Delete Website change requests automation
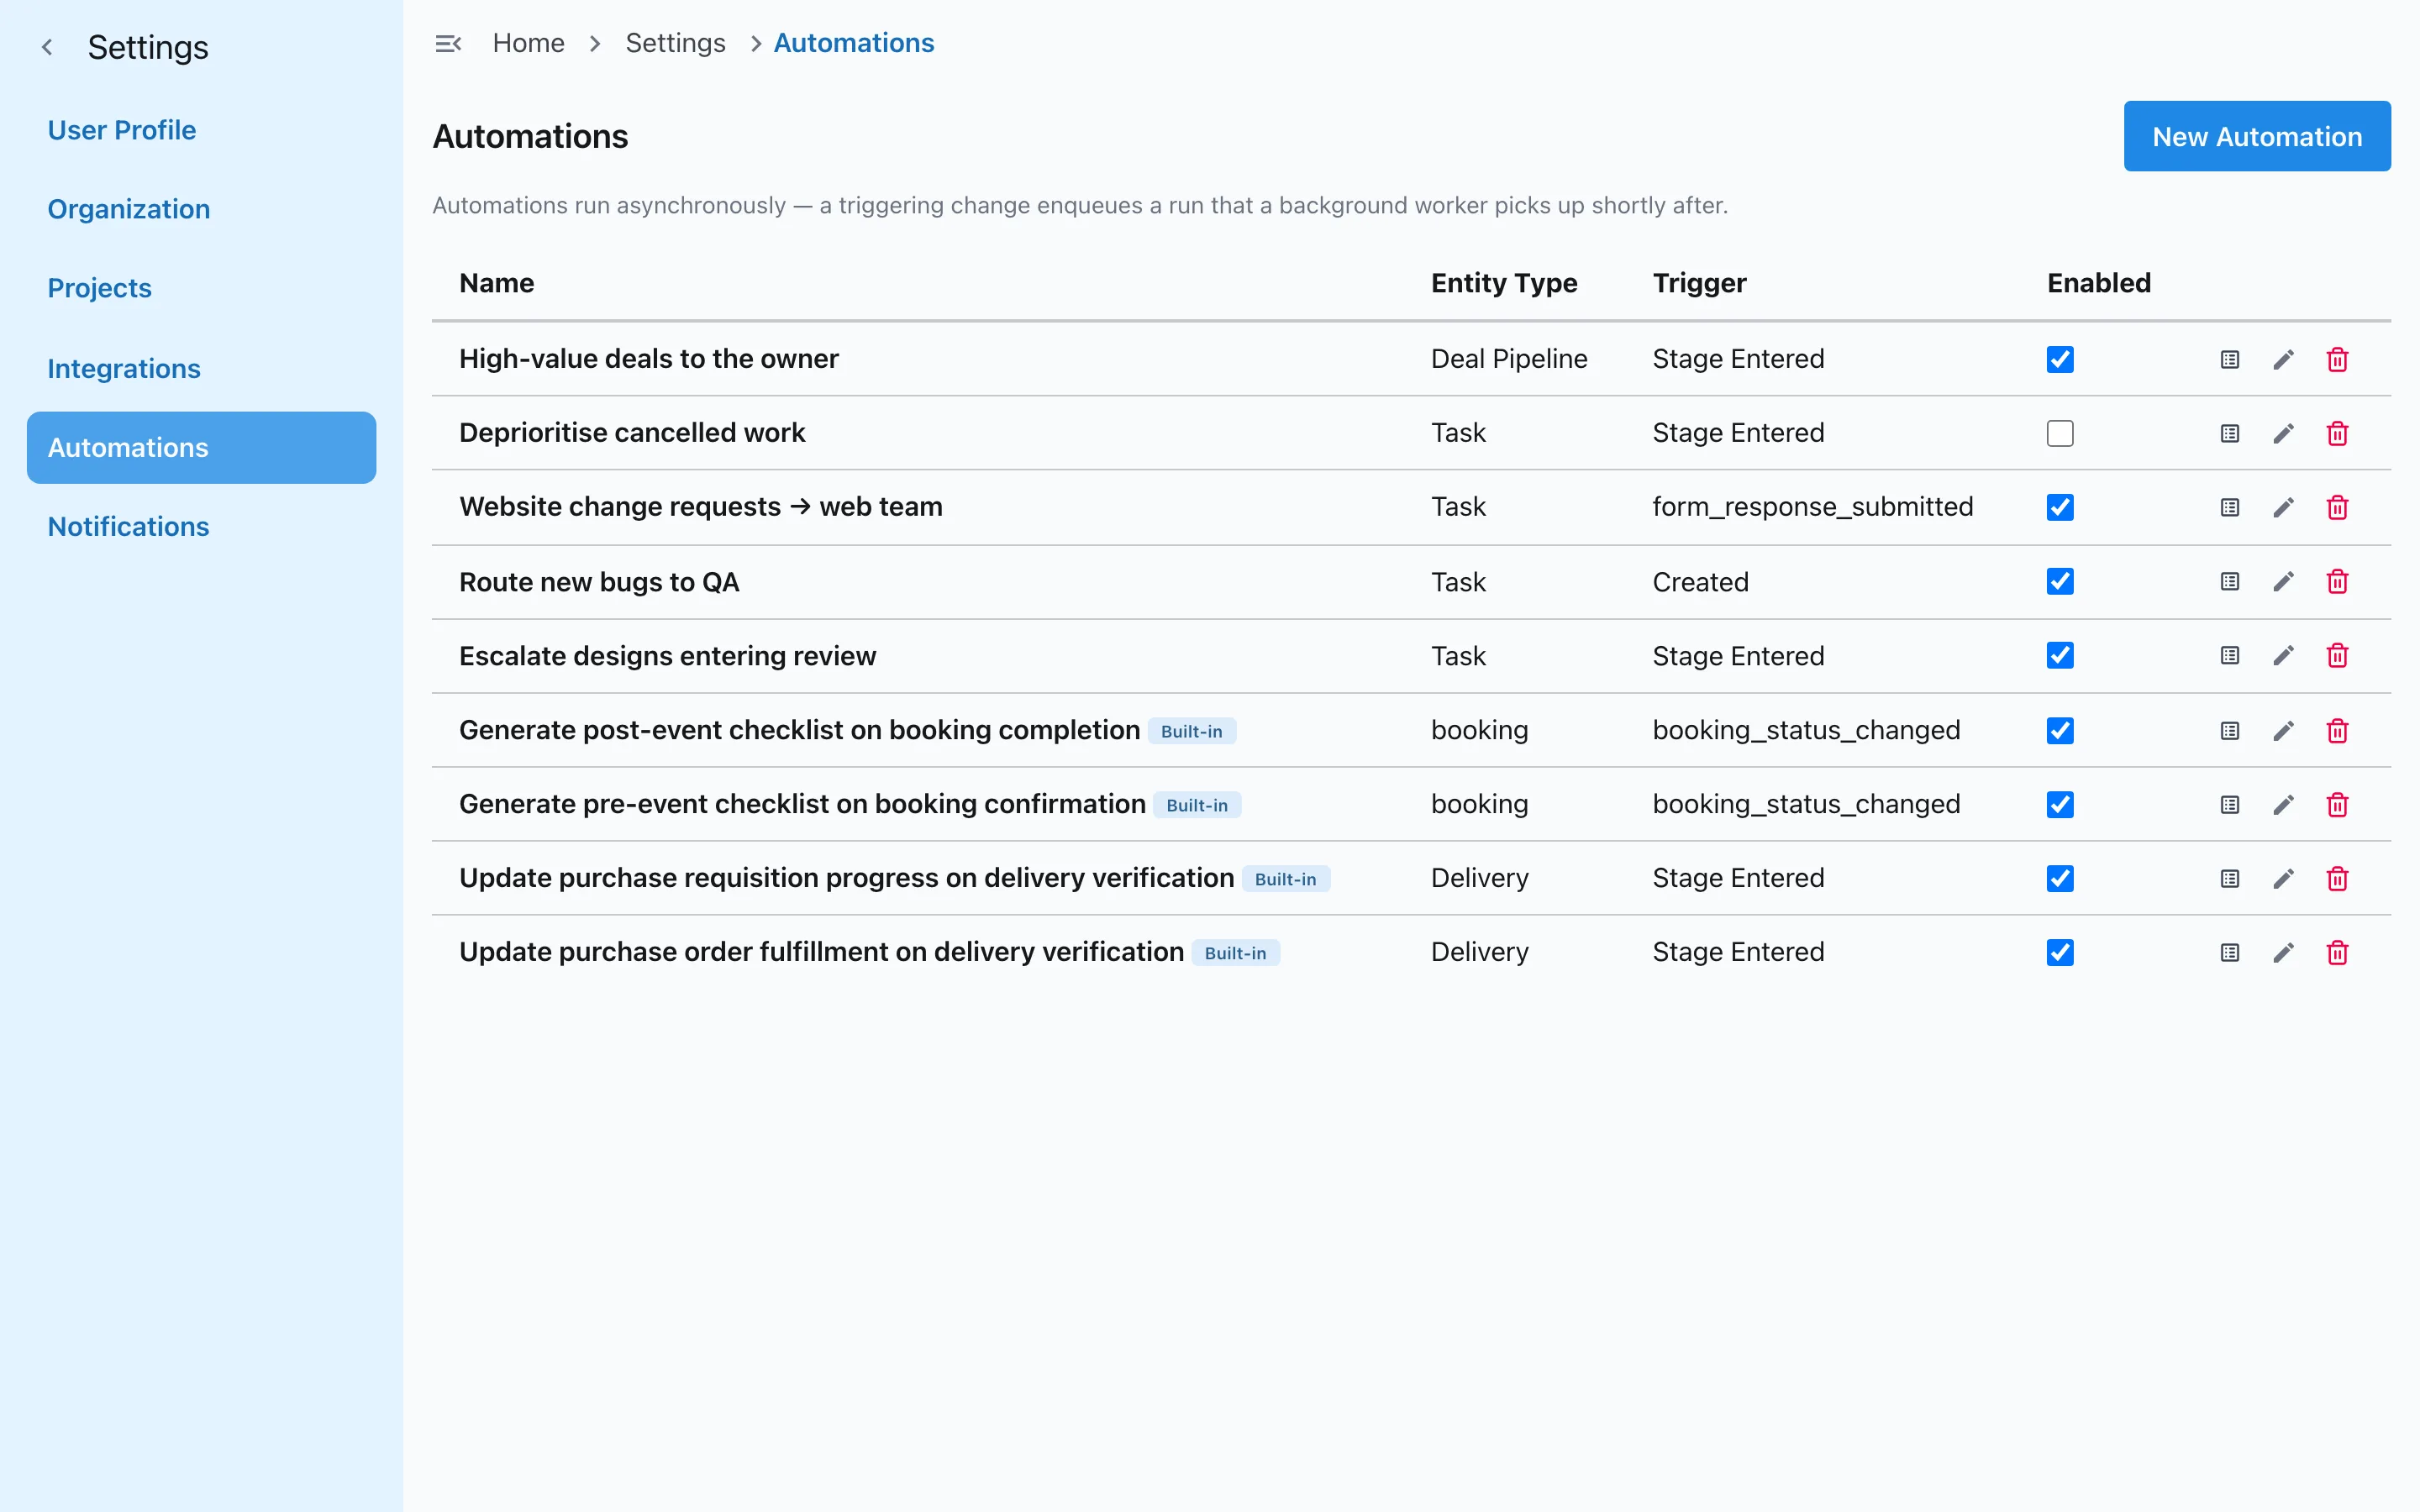Image resolution: width=2420 pixels, height=1512 pixels. click(x=2337, y=507)
